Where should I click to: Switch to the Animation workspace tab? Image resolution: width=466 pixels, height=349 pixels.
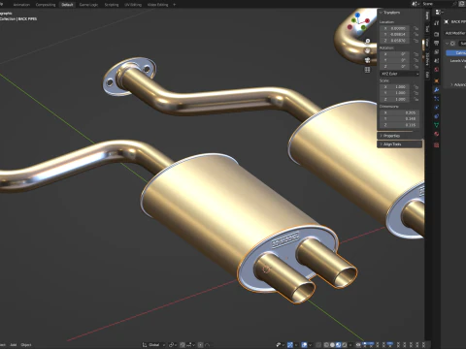pos(21,5)
